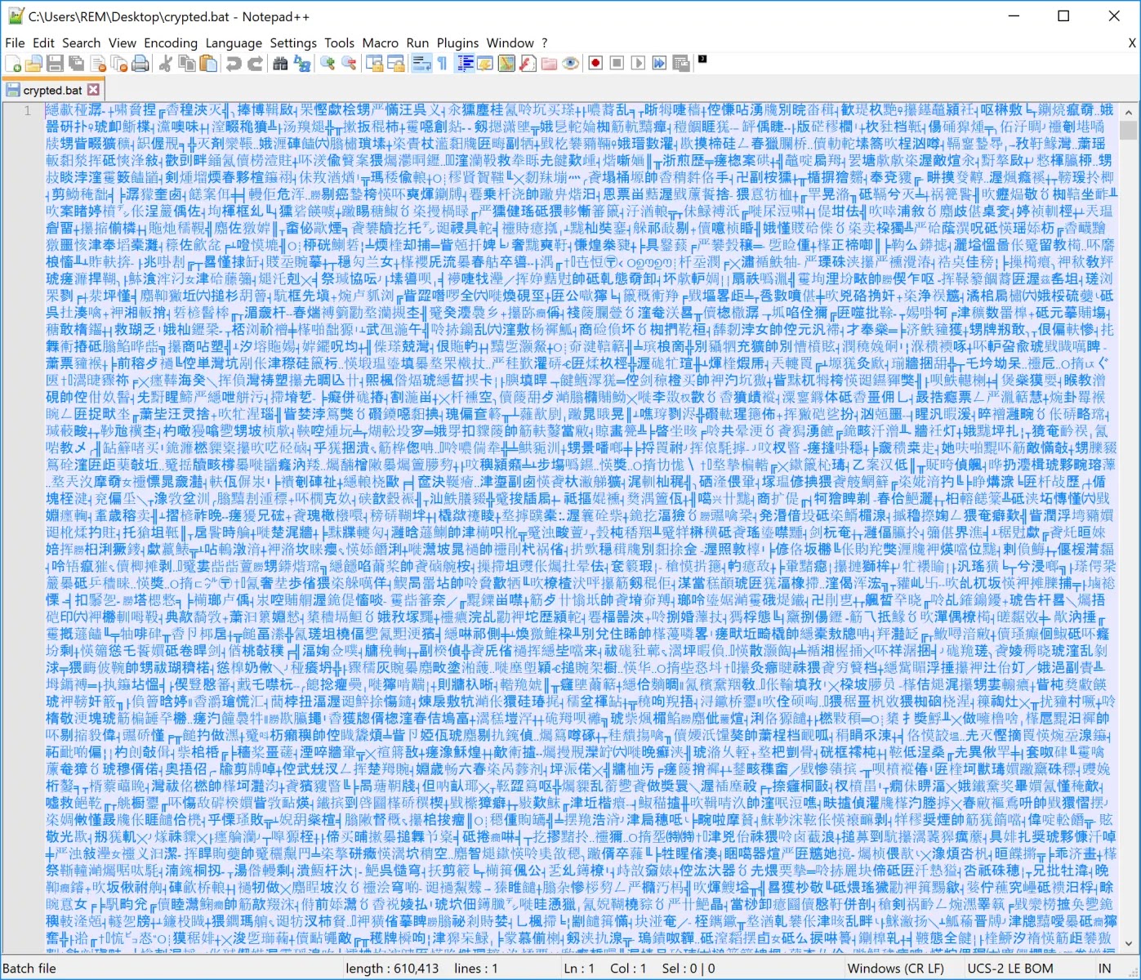
Task: Expand the Macro menu
Action: click(381, 42)
